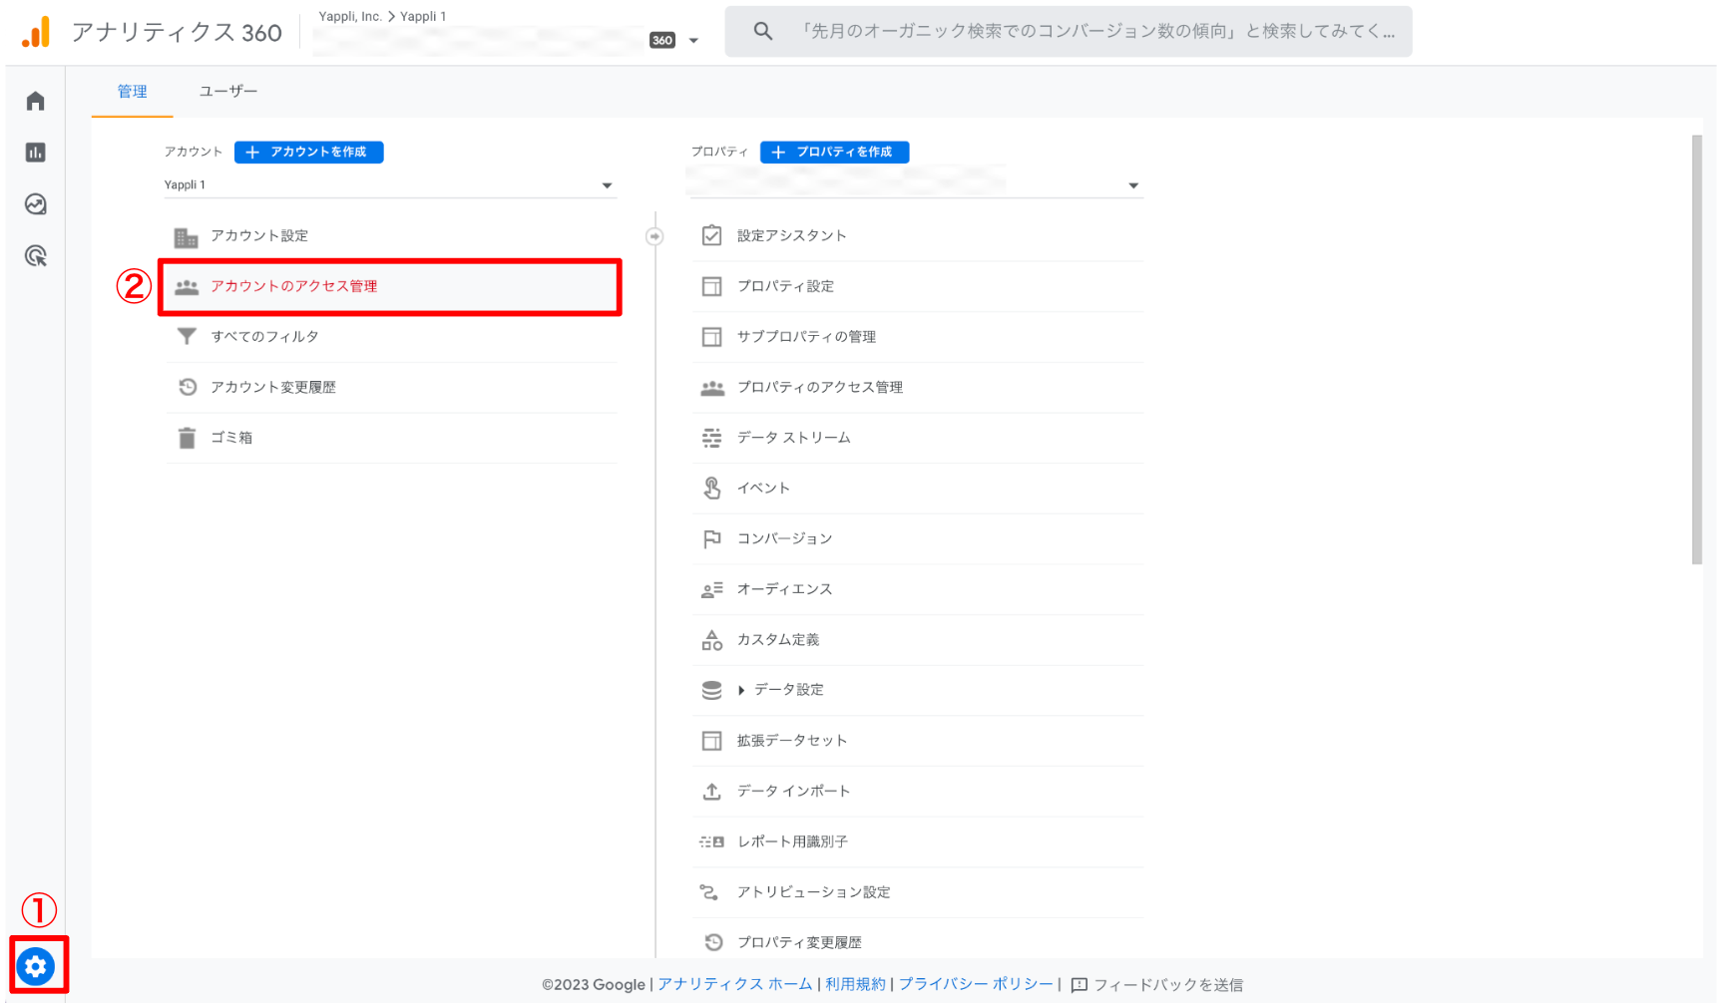Open the Home icon in left sidebar

(36, 101)
